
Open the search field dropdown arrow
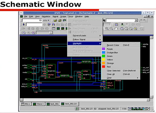point(136,20)
